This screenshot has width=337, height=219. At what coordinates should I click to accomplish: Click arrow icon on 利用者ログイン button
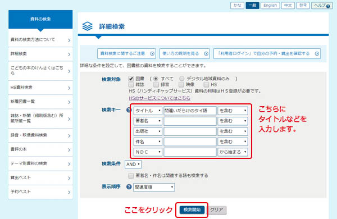point(317,54)
